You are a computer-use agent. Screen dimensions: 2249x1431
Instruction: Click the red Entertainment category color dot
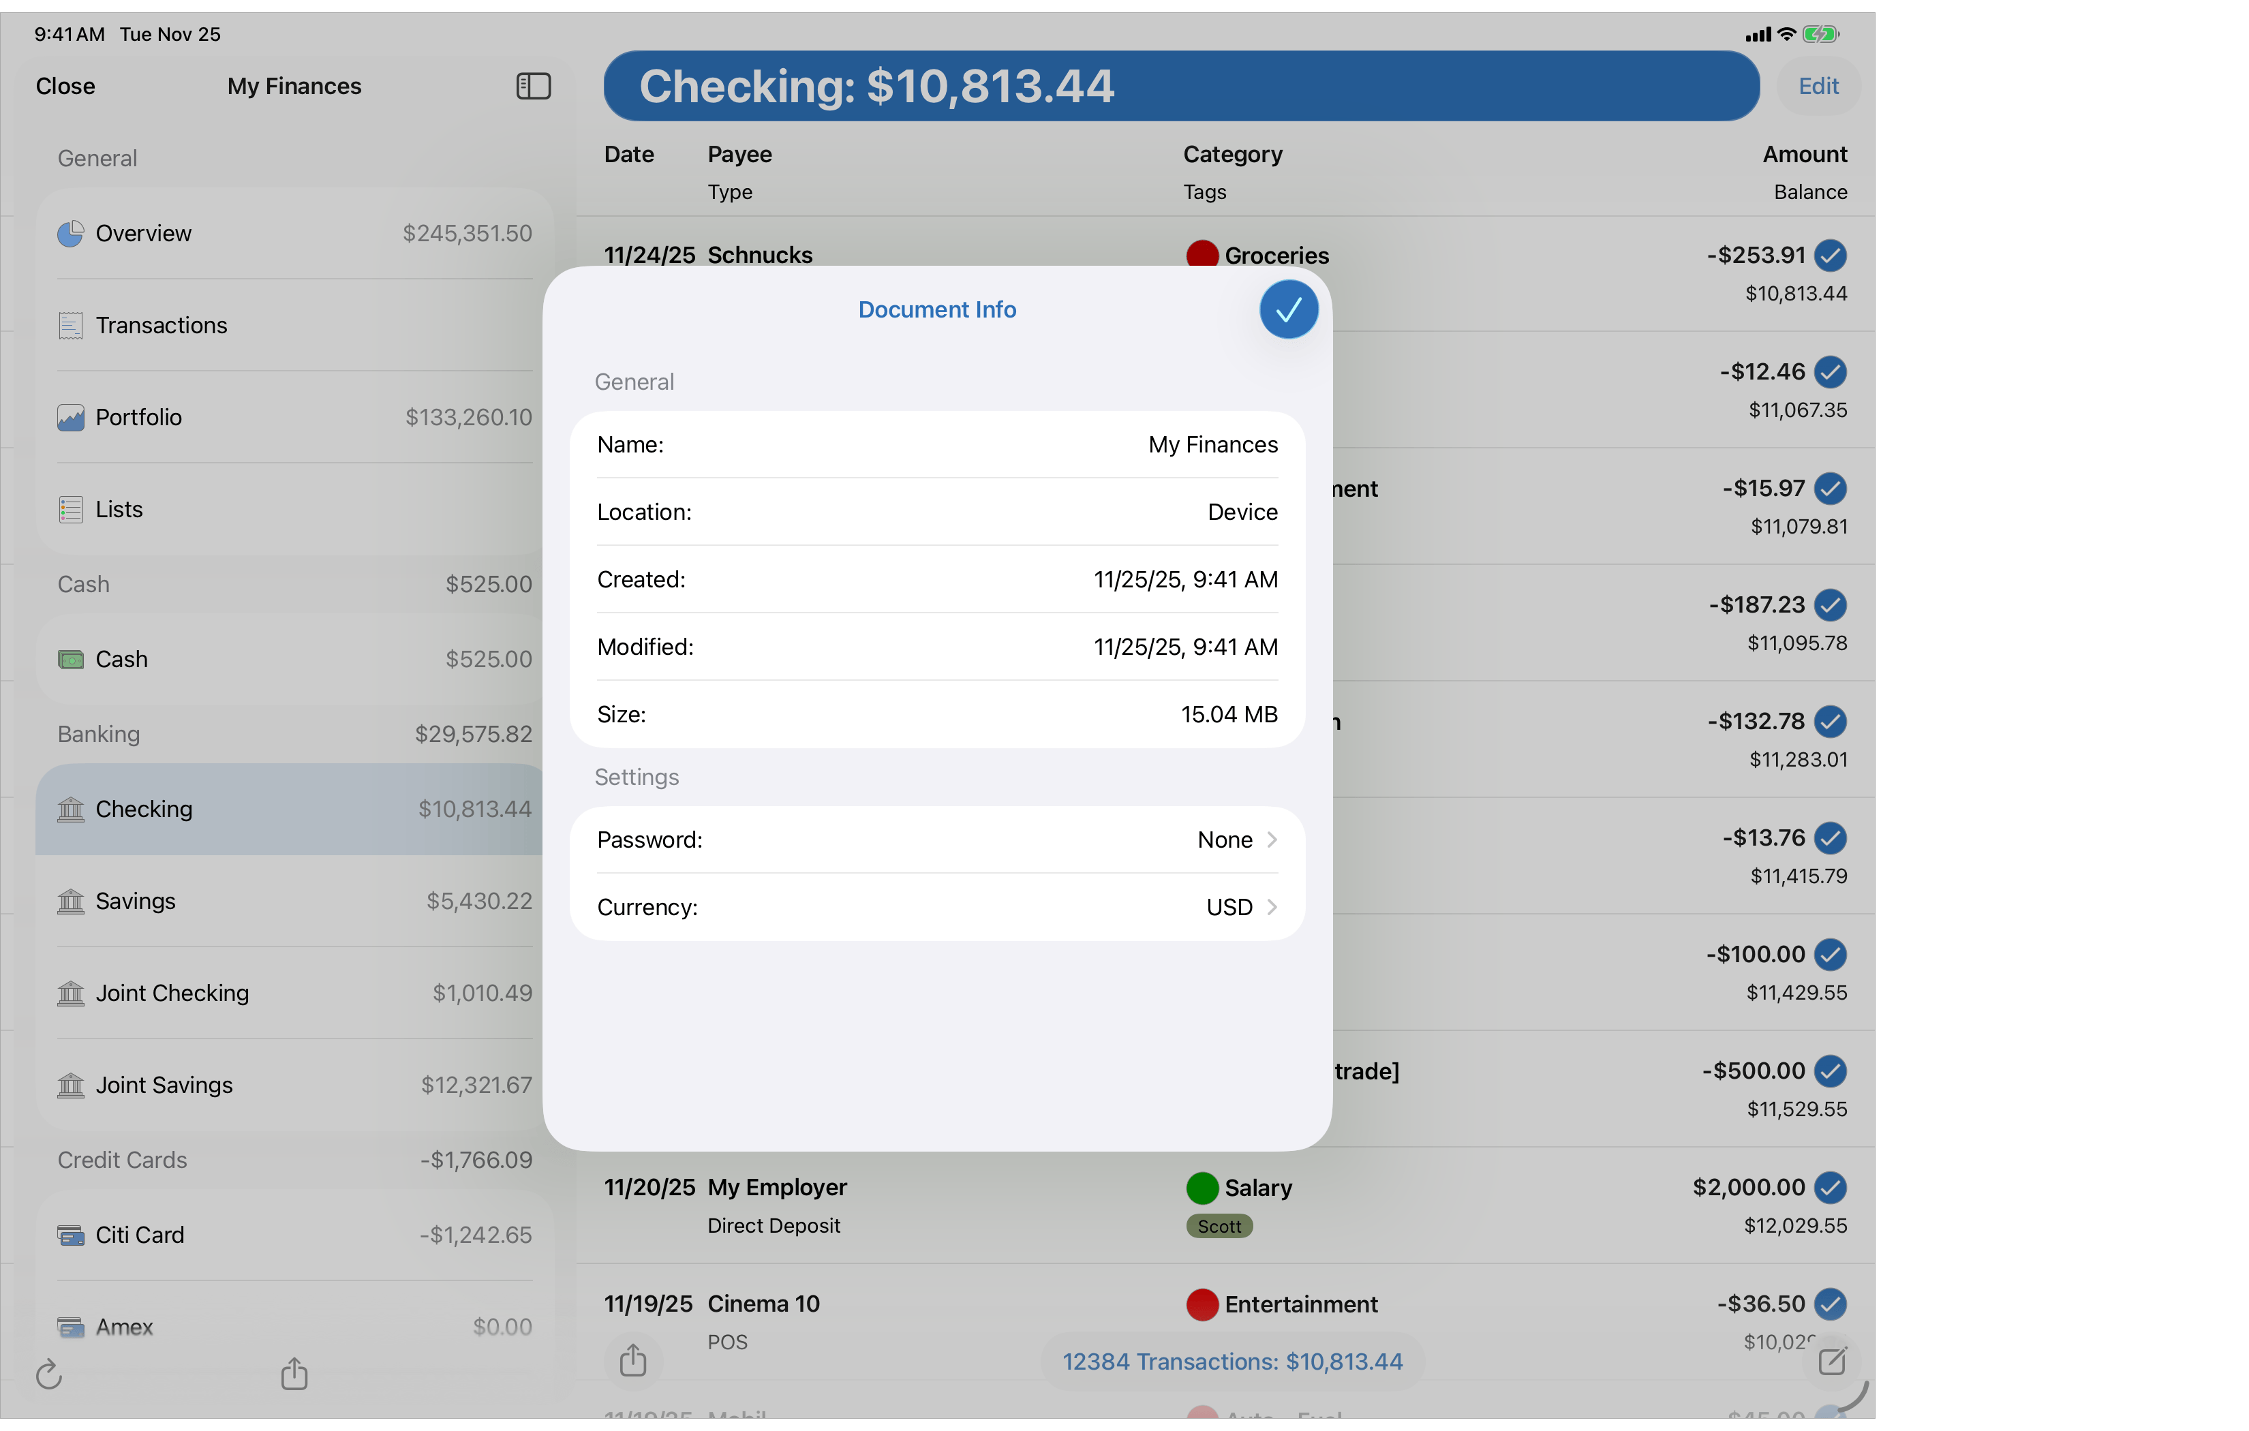pos(1201,1304)
